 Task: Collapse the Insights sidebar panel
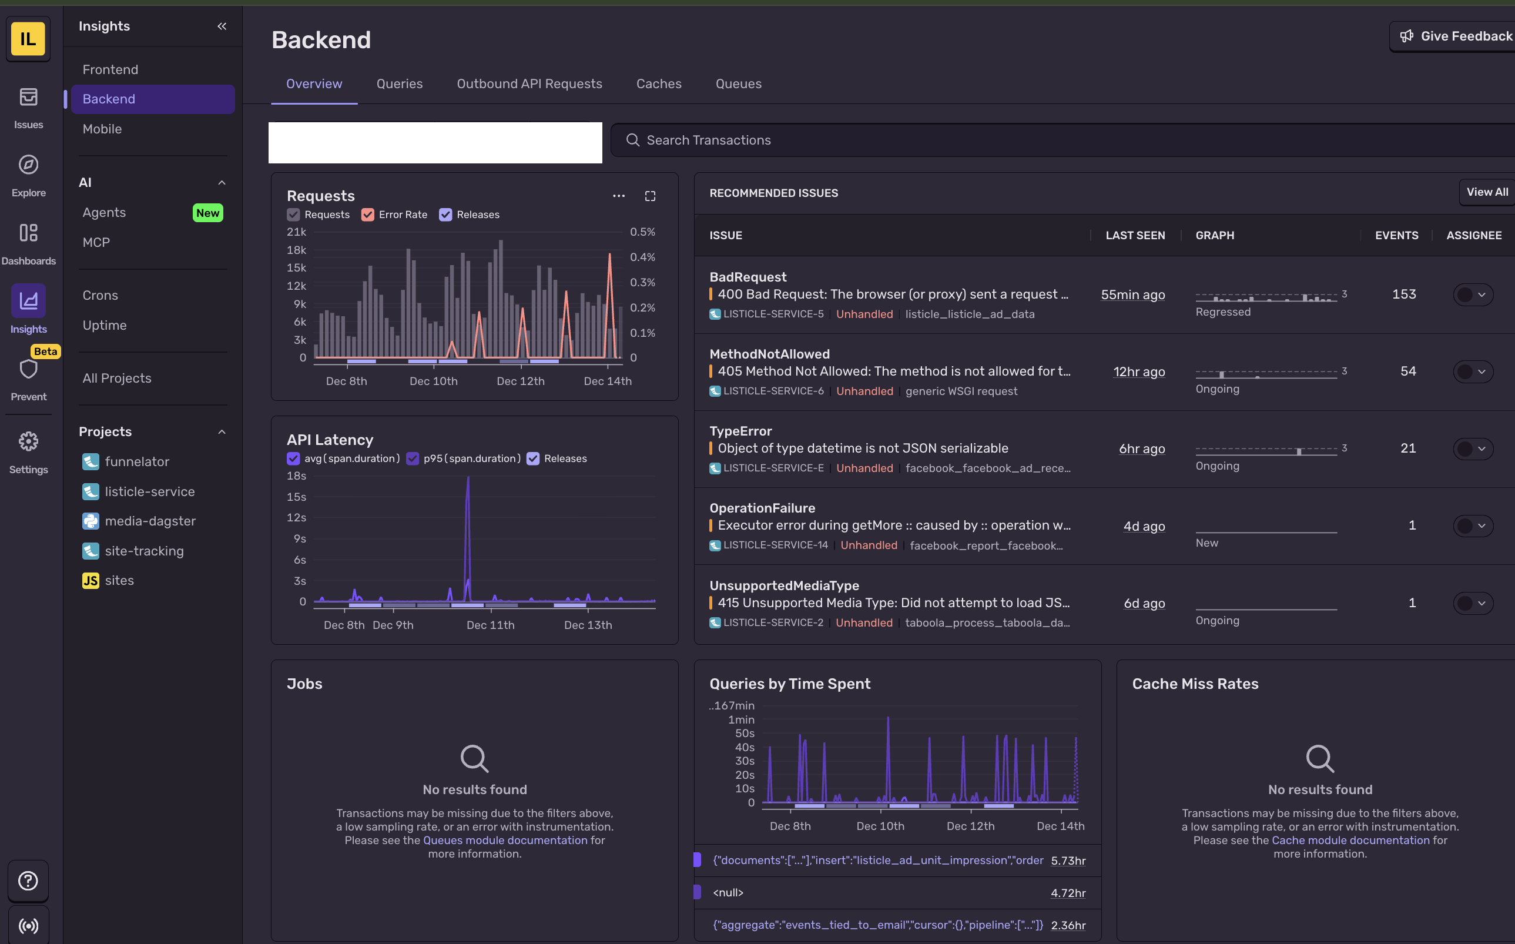pyautogui.click(x=222, y=26)
